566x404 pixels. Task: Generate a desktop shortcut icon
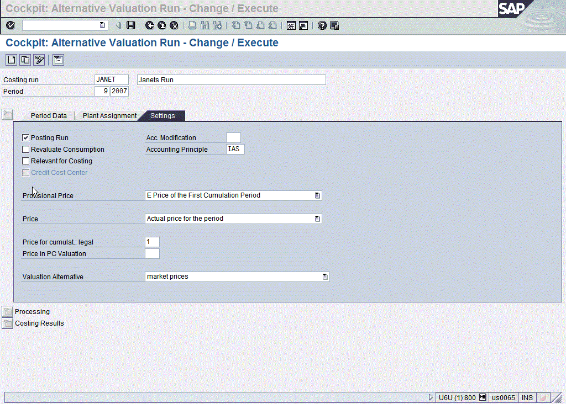click(303, 25)
